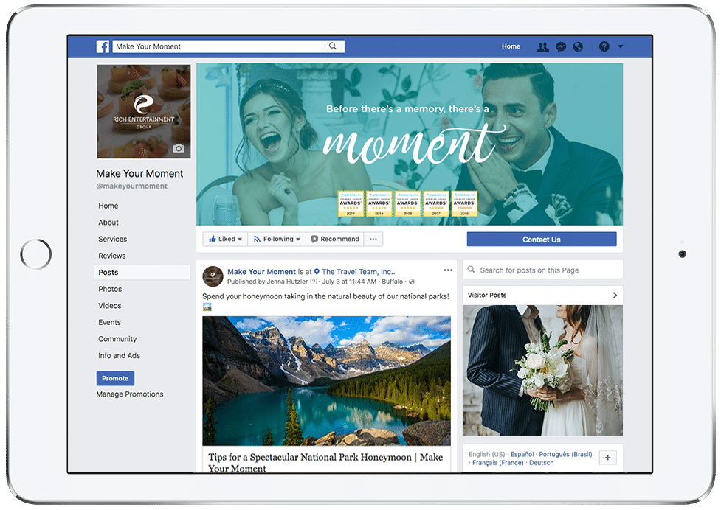Screen dimensions: 721x510
Task: Click the Recommend button
Action: 335,240
